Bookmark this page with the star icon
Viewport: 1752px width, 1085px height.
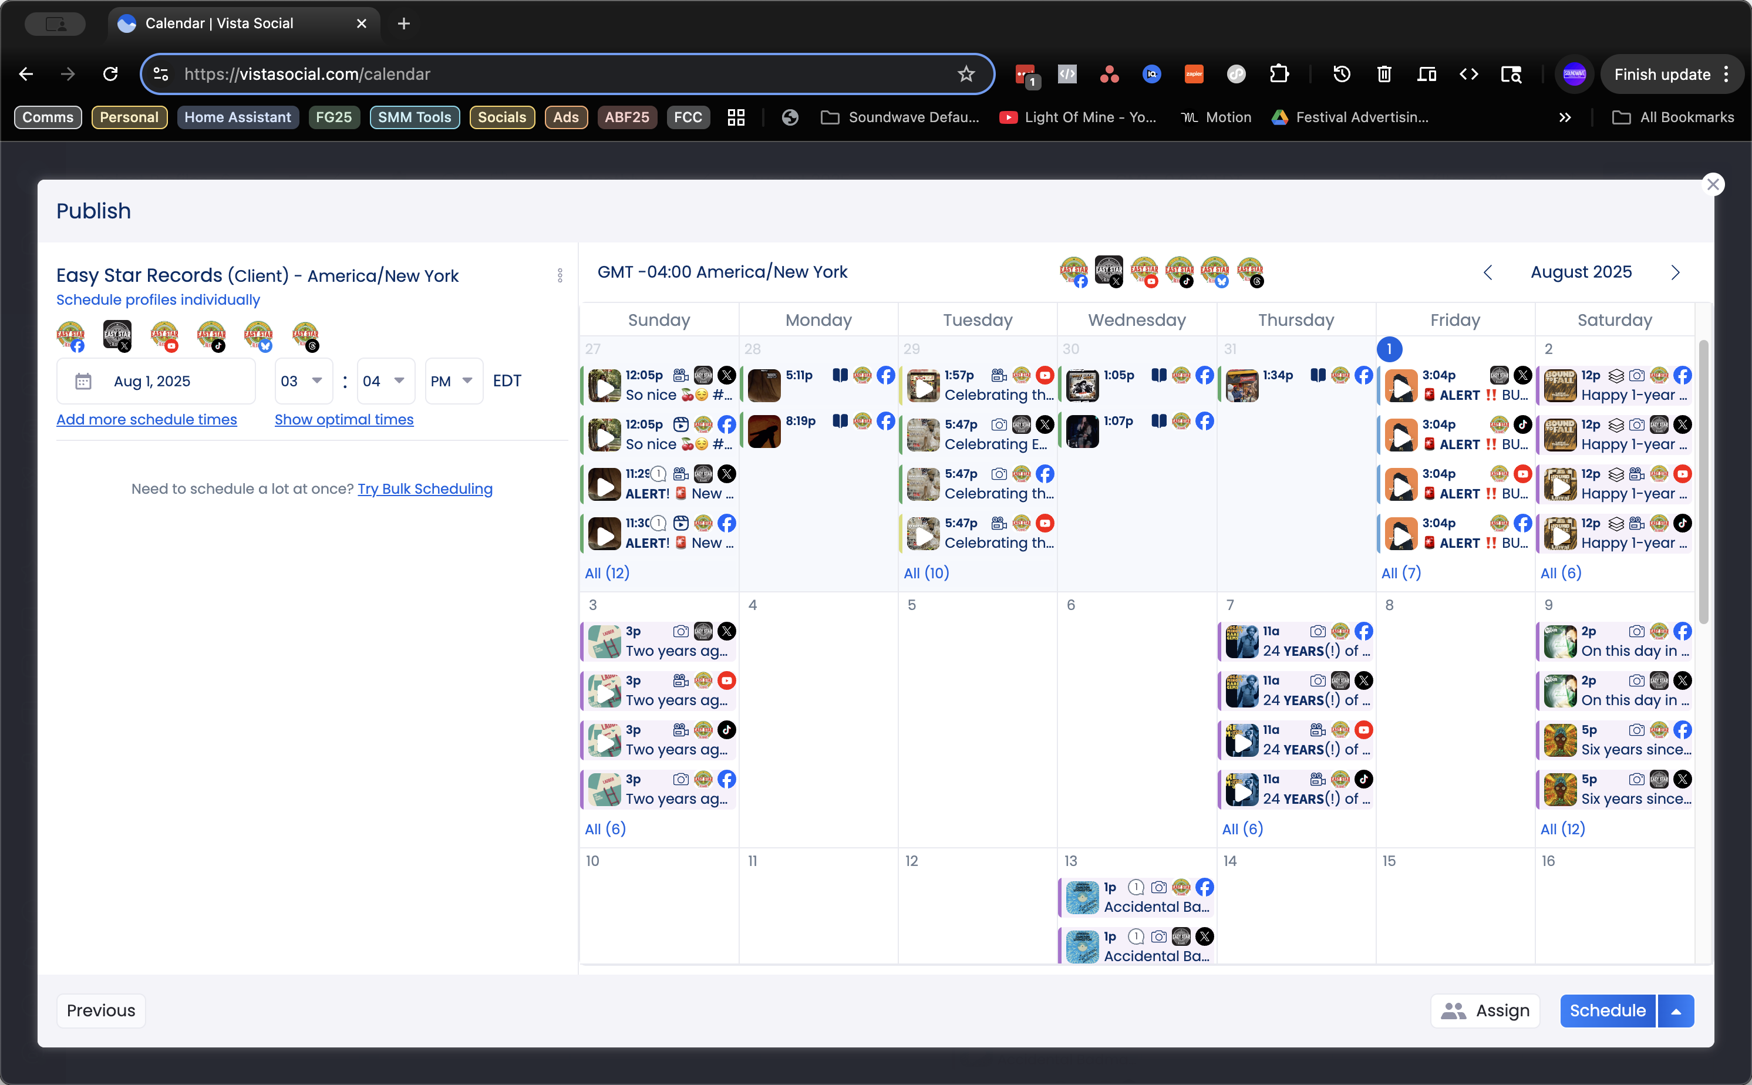click(966, 74)
